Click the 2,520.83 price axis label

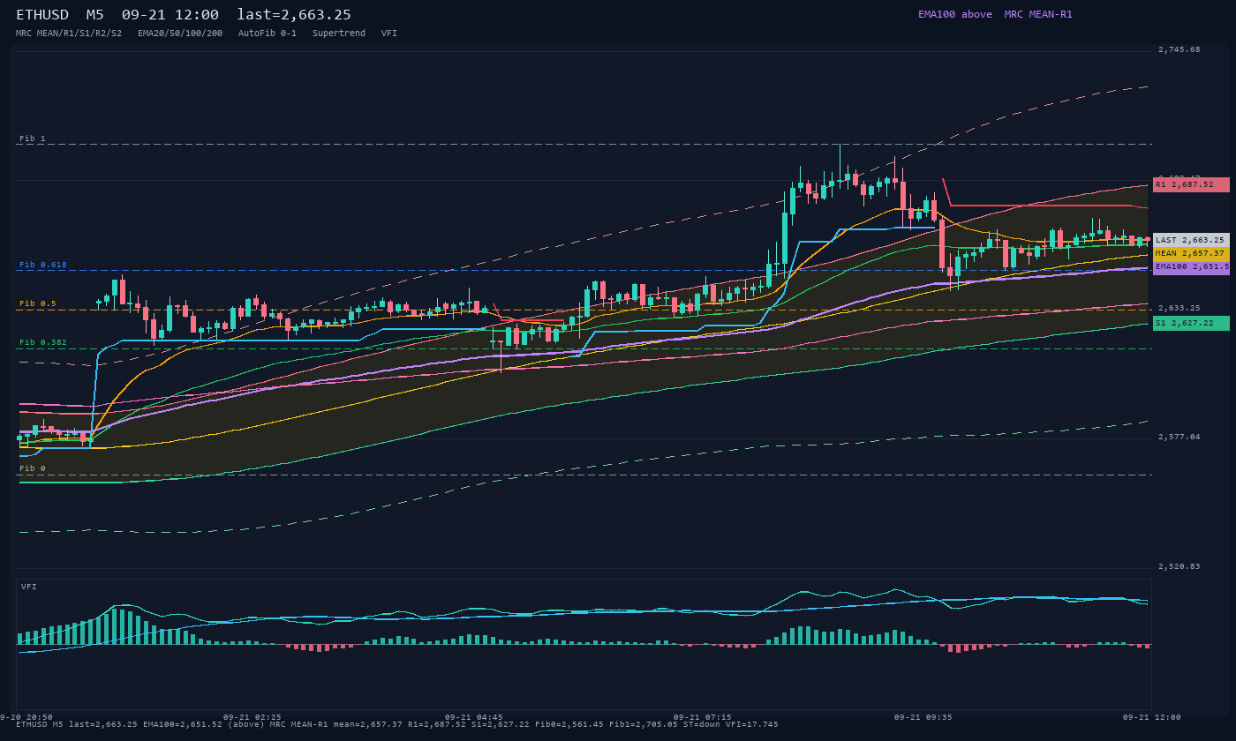point(1179,566)
